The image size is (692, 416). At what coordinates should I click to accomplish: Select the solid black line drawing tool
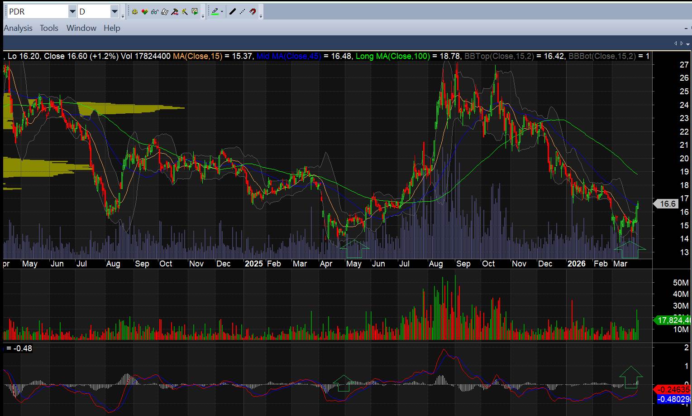[x=233, y=12]
